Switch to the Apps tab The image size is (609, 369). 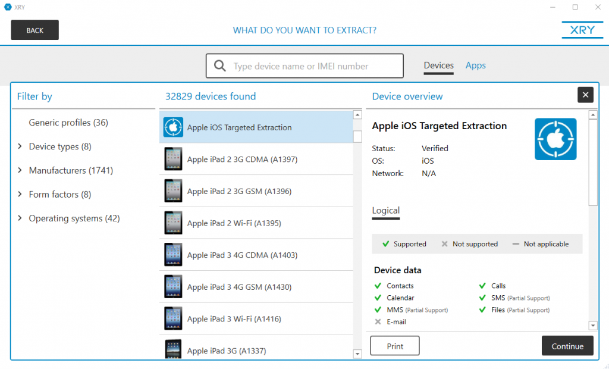[x=475, y=65]
